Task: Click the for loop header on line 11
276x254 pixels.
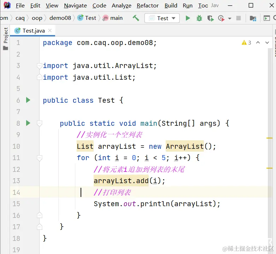Action: (x=138, y=158)
